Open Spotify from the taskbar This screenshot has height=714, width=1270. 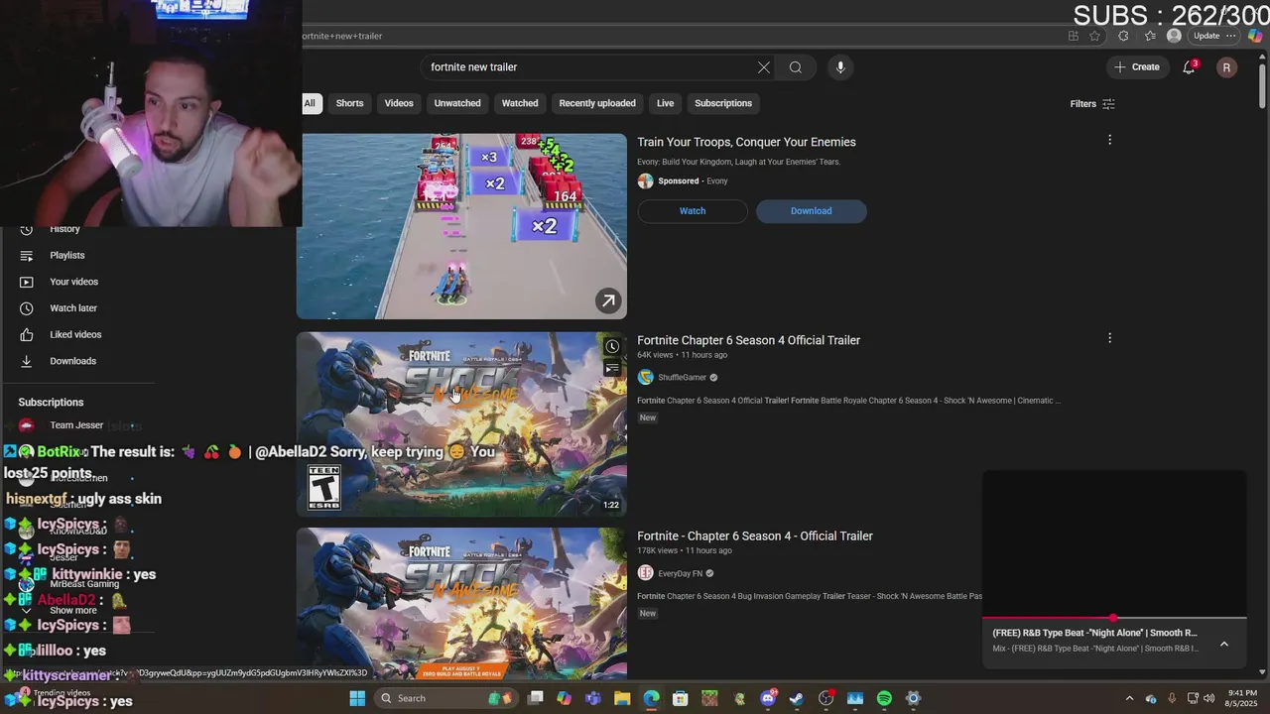[884, 698]
